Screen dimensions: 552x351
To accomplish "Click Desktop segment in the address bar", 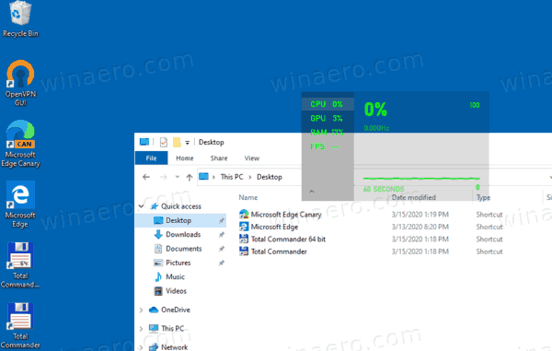I will 270,177.
